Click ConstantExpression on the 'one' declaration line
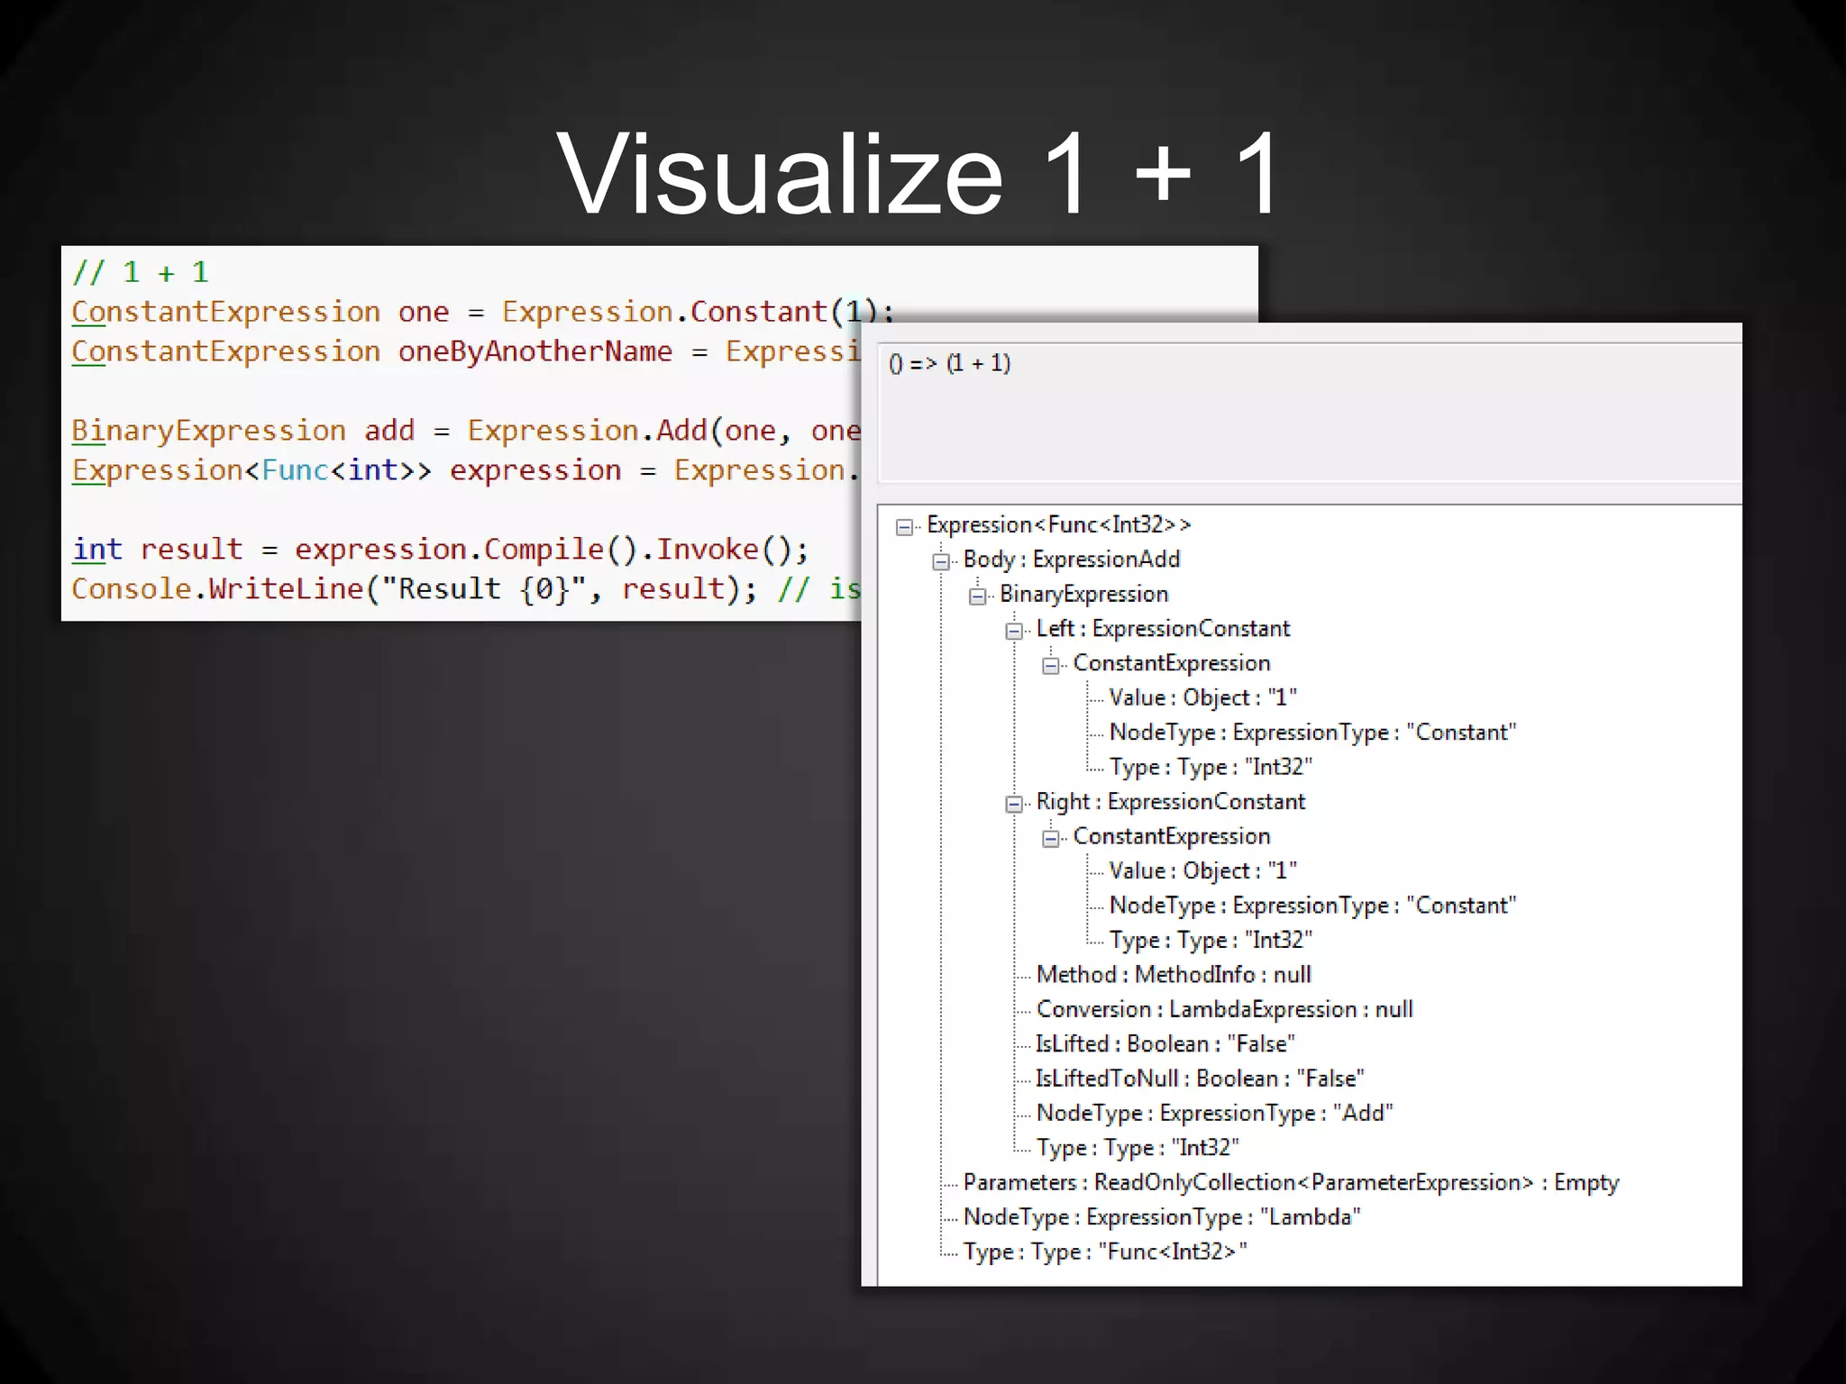Image resolution: width=1846 pixels, height=1384 pixels. (x=226, y=312)
